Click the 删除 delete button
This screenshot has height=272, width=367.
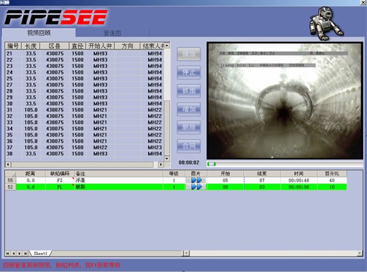188,128
